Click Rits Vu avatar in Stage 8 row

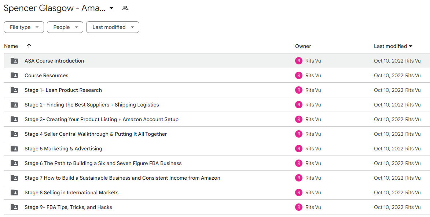tap(299, 192)
